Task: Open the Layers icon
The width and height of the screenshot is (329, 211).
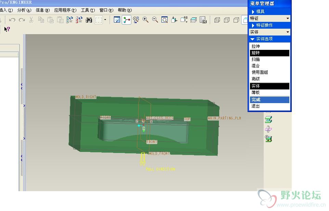Action: click(x=194, y=20)
